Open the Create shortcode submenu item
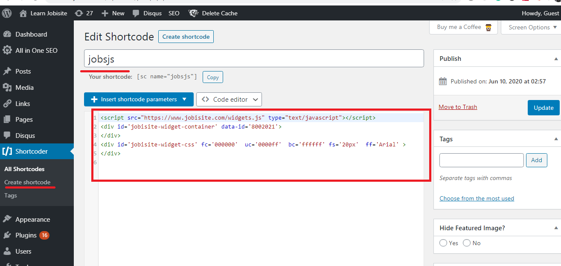The width and height of the screenshot is (561, 266). pos(27,182)
